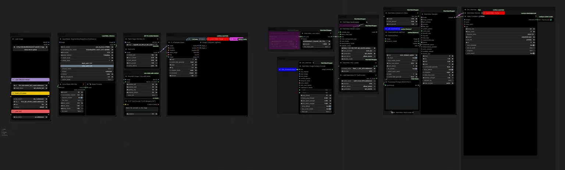
Task: Collapse CLIP Text Encode FLUX Merged node dot
Action: point(126,101)
